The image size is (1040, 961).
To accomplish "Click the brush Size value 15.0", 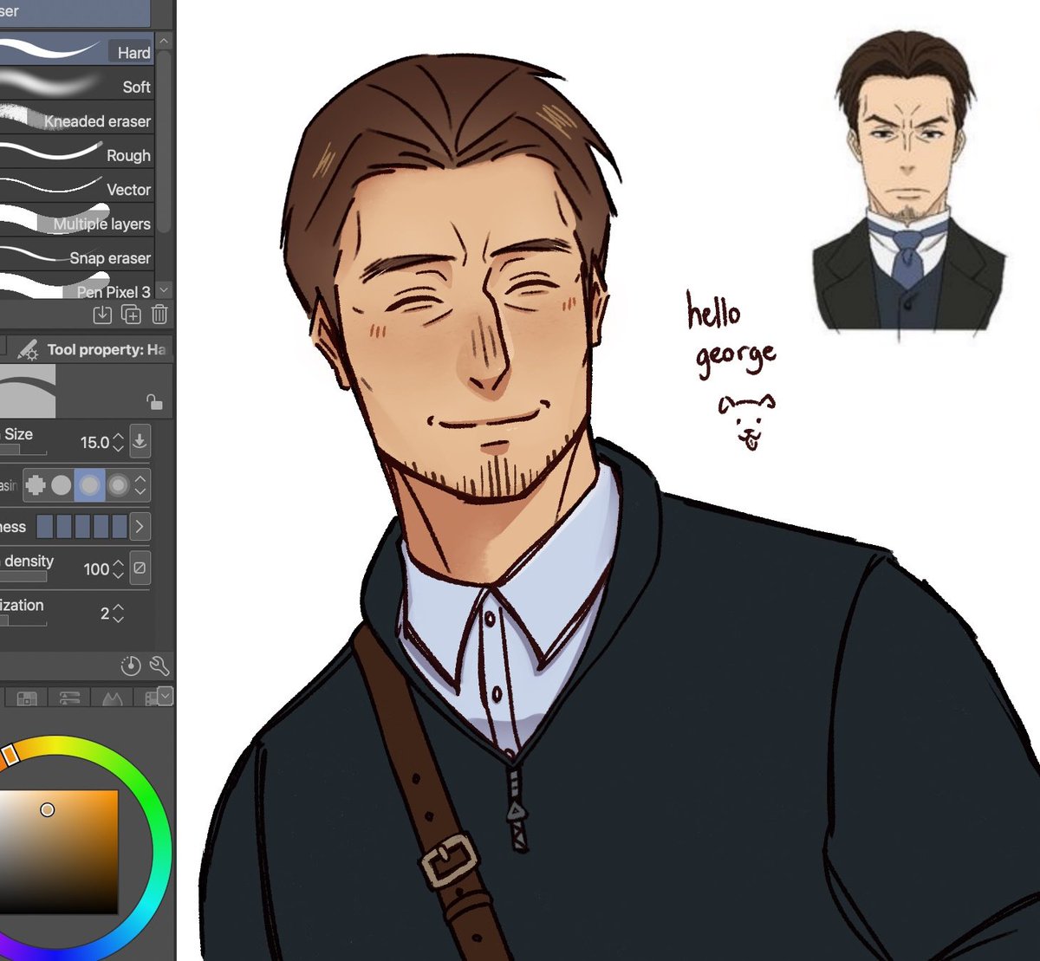I will click(94, 443).
